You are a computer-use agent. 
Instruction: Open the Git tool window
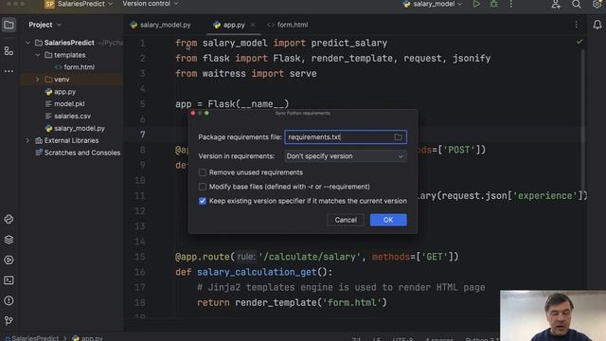pyautogui.click(x=9, y=320)
